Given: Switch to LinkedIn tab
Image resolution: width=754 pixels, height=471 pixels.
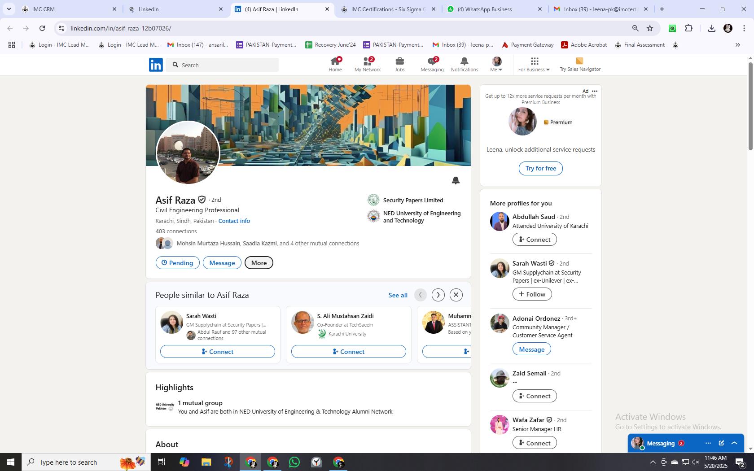Looking at the screenshot, I should pyautogui.click(x=176, y=9).
